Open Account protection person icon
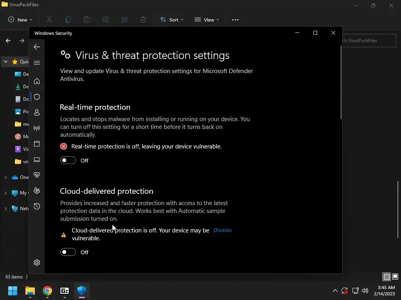 tap(37, 112)
